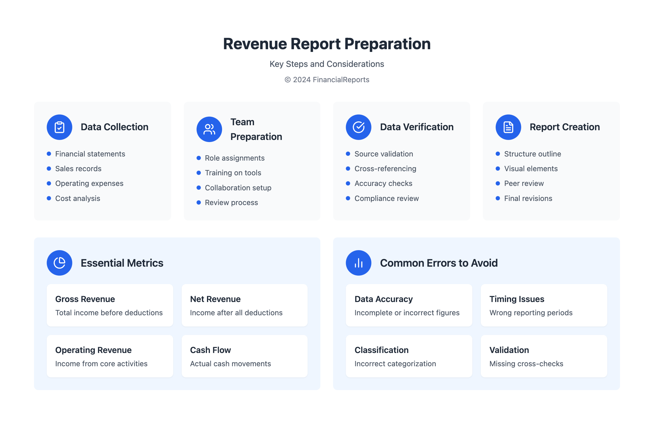Click the bullet beside Compliance review
The height and width of the screenshot is (424, 654).
point(348,198)
